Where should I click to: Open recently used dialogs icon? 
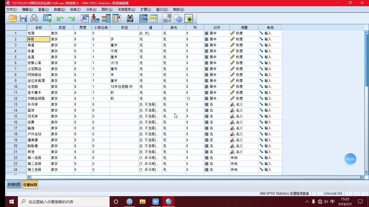(x=47, y=18)
